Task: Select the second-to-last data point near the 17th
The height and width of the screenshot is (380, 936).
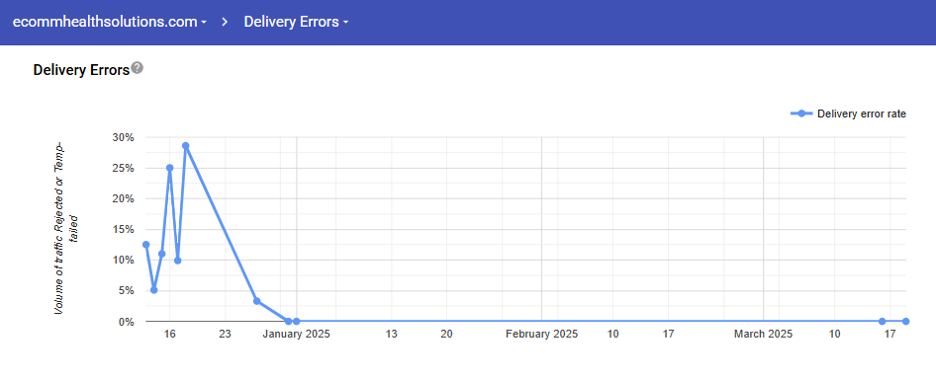Action: point(883,321)
